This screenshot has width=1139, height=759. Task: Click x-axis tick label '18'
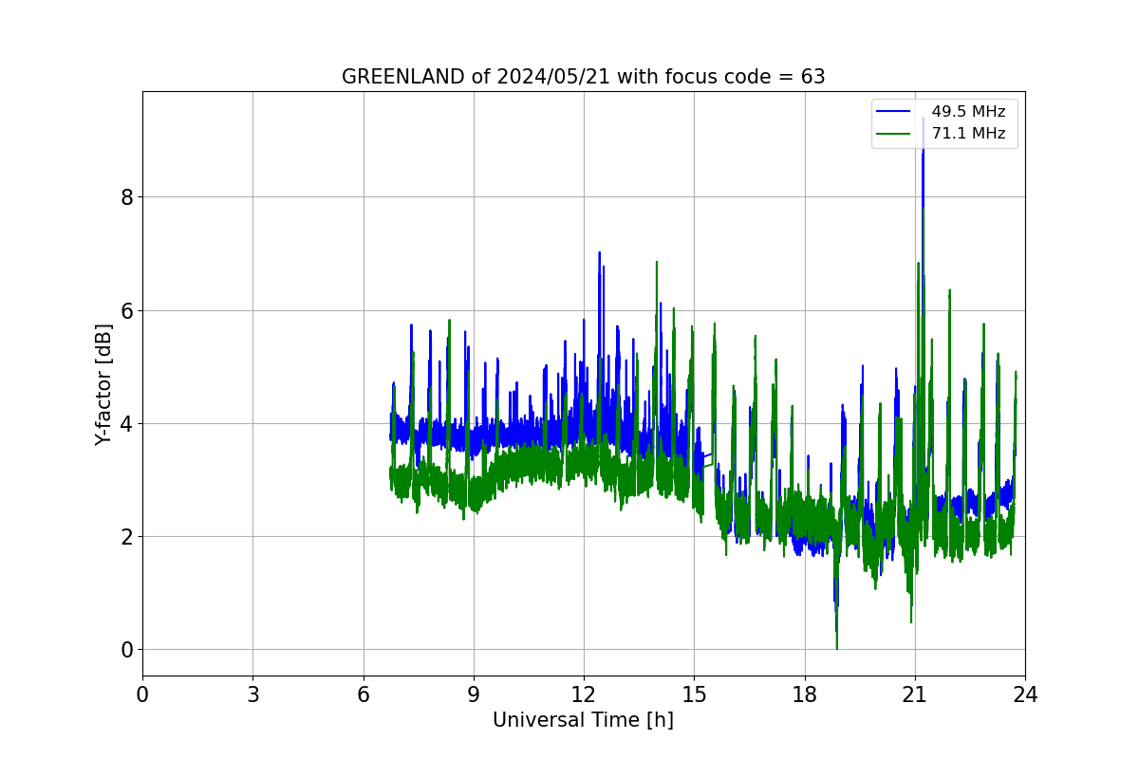805,694
